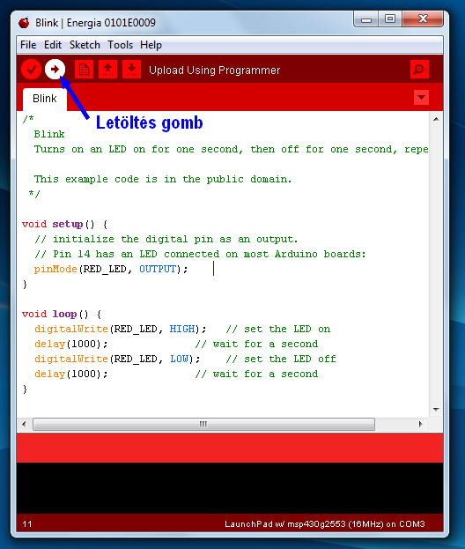Click the first 'delay(1000);' line
465x549 pixels.
(71, 344)
